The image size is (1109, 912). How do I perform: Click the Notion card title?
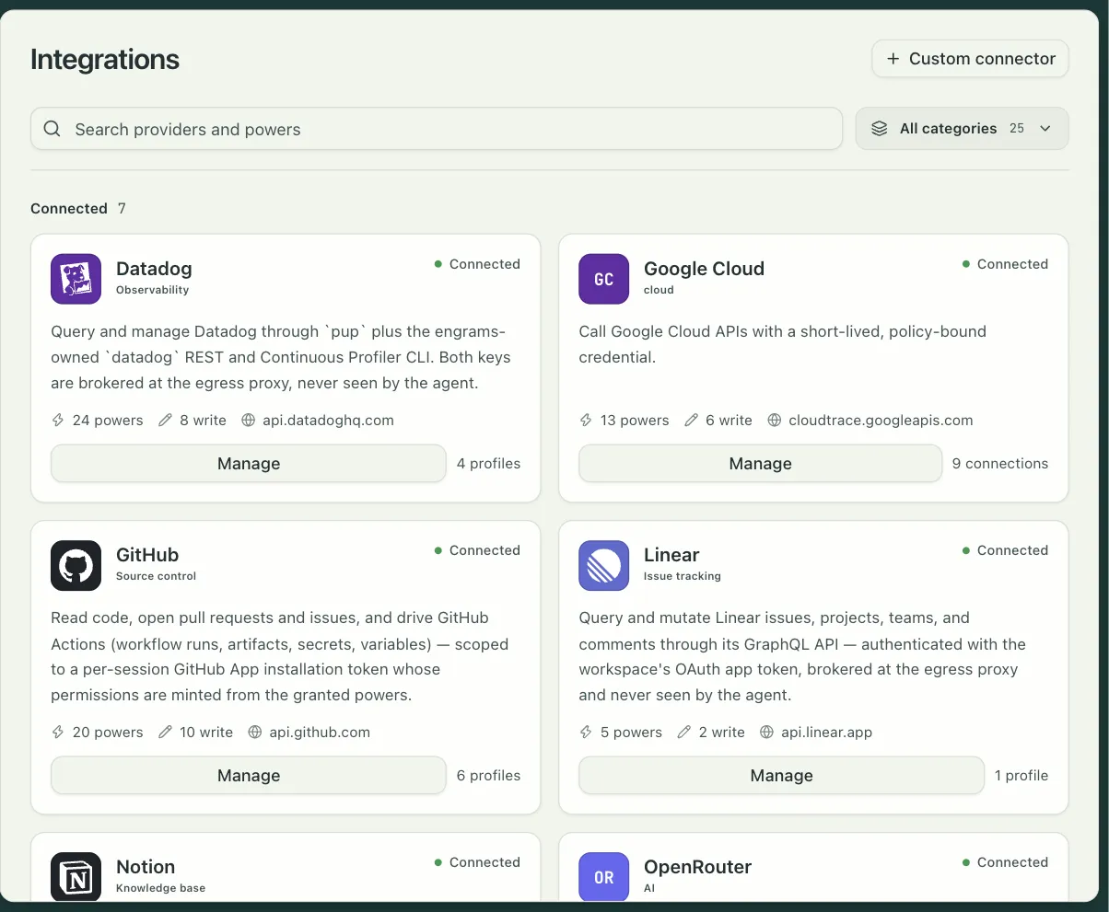point(146,867)
